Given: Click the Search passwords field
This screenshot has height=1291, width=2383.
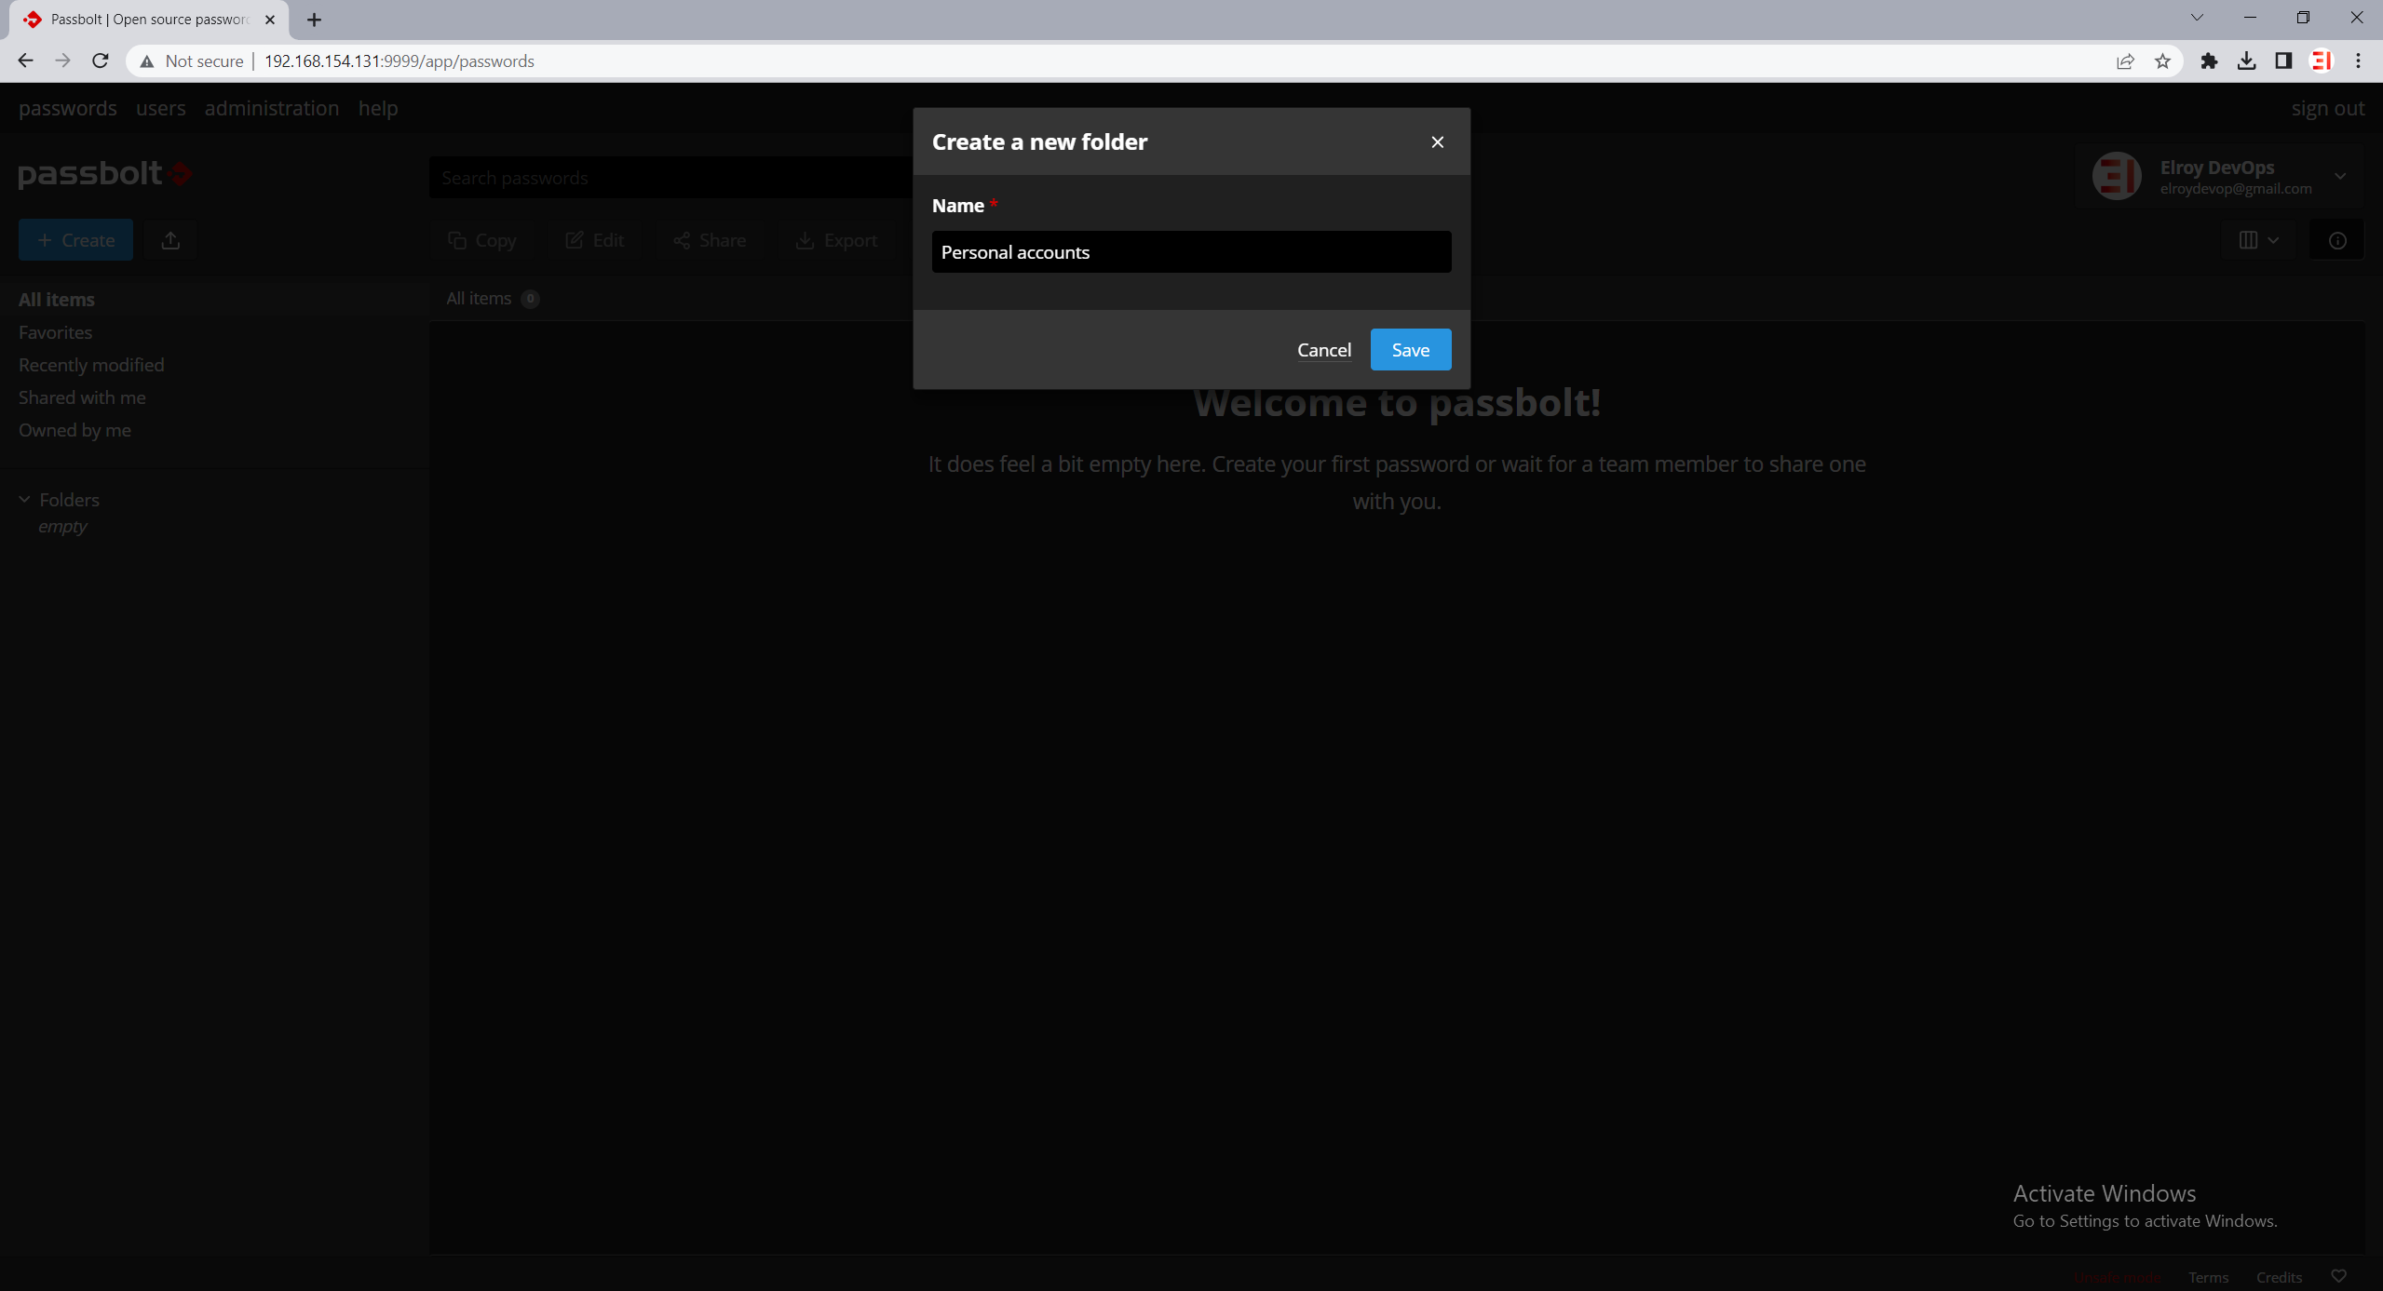Looking at the screenshot, I should tap(670, 178).
